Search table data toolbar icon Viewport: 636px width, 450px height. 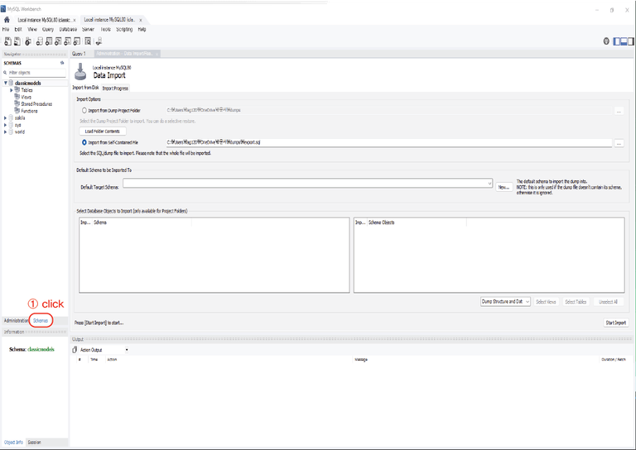click(88, 41)
